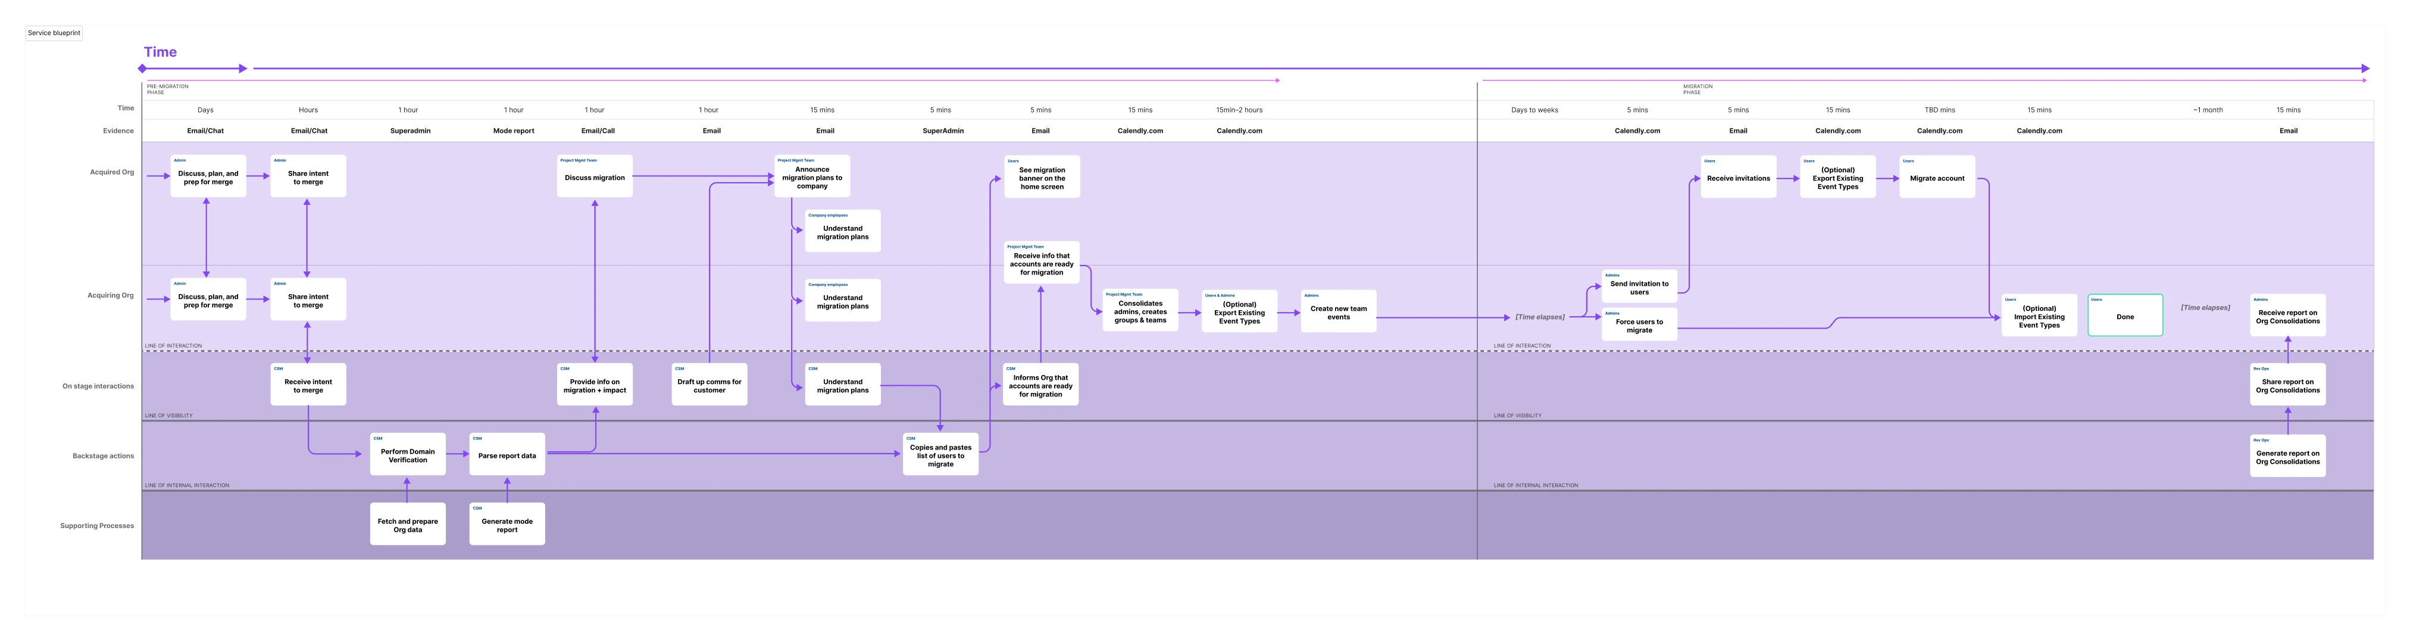This screenshot has width=2410, height=640.
Task: Select See migration banner on home screen card
Action: tap(1042, 177)
